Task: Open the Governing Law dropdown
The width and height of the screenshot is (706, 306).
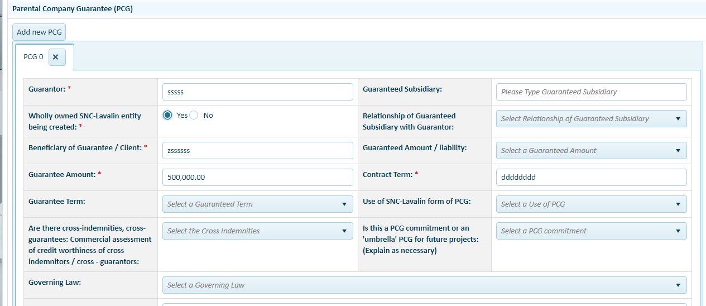Action: (424, 285)
